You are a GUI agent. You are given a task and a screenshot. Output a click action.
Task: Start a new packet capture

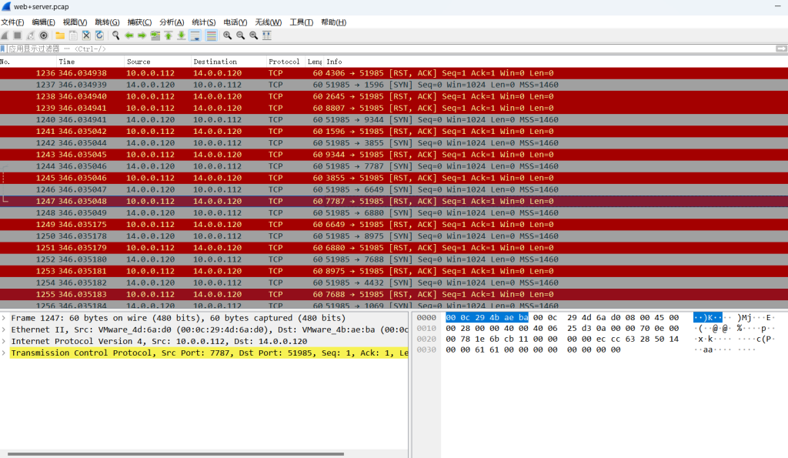coord(5,35)
